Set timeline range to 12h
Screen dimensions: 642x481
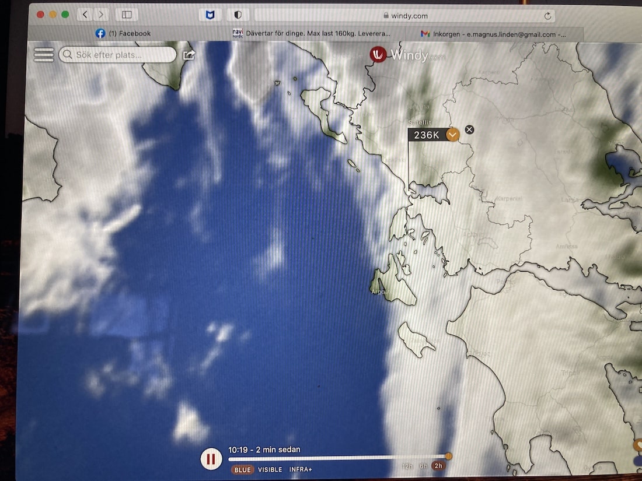coord(407,466)
